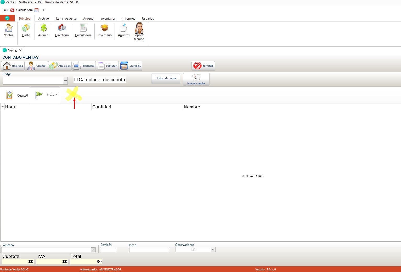Switch to the Inventarios ribbon tab
This screenshot has width=401, height=272.
pyautogui.click(x=108, y=19)
